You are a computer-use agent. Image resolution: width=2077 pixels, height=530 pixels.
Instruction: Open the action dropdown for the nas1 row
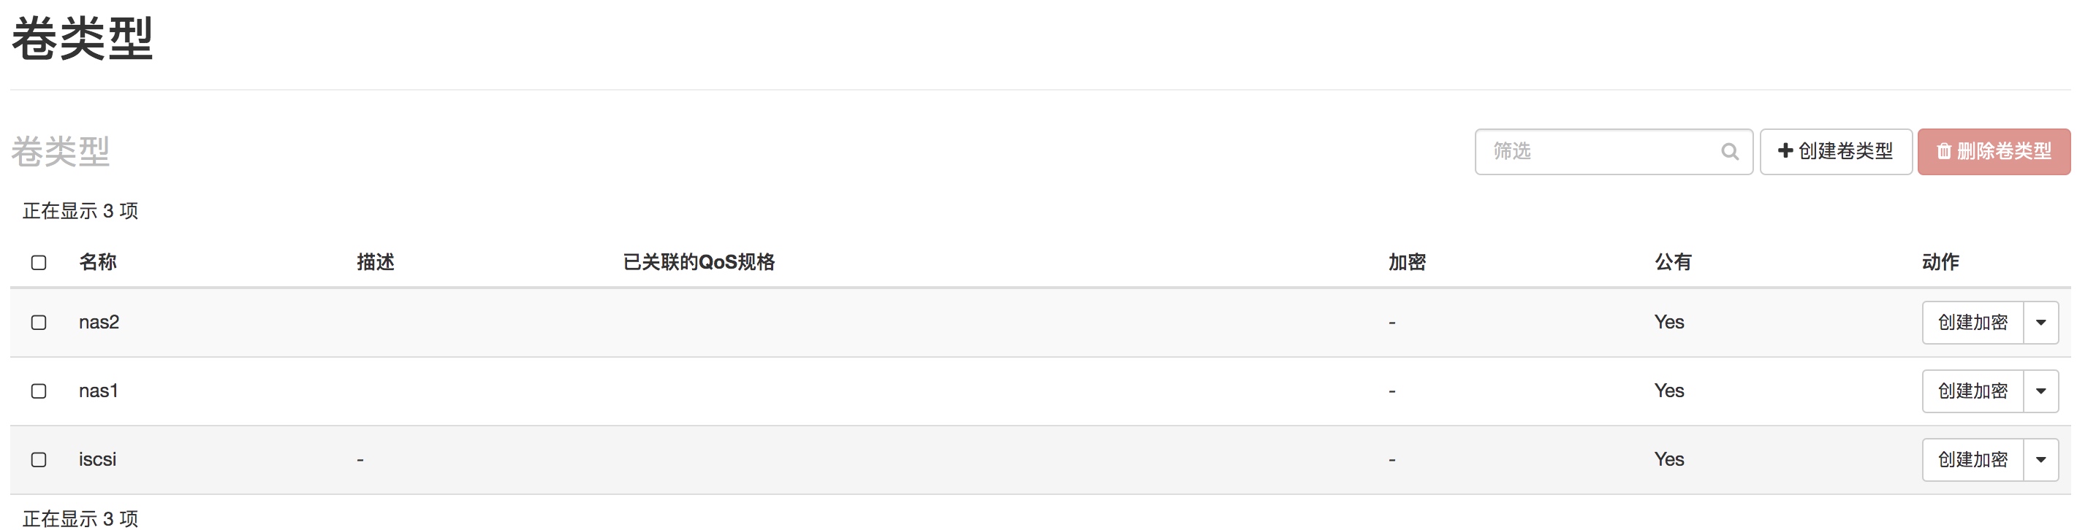(2040, 391)
